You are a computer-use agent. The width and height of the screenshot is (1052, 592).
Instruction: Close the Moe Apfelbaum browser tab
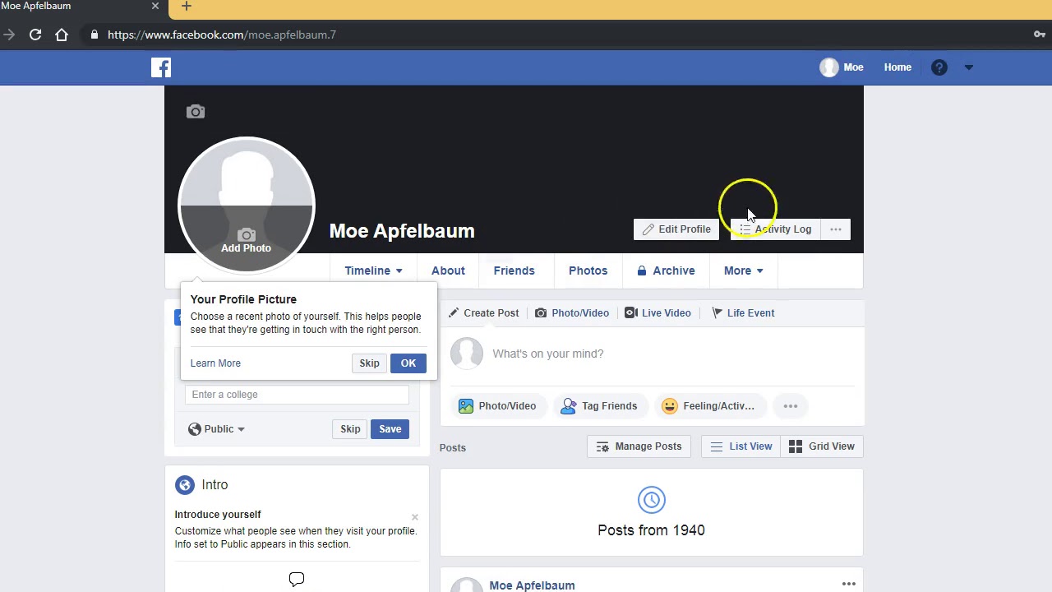(x=155, y=7)
